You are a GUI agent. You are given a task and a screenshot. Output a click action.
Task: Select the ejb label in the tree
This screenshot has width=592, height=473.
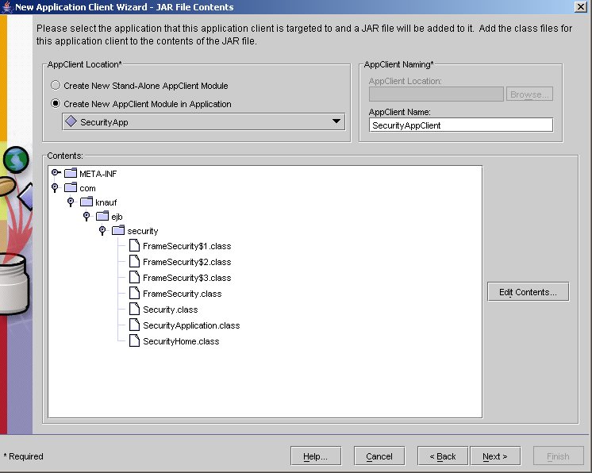(x=117, y=217)
